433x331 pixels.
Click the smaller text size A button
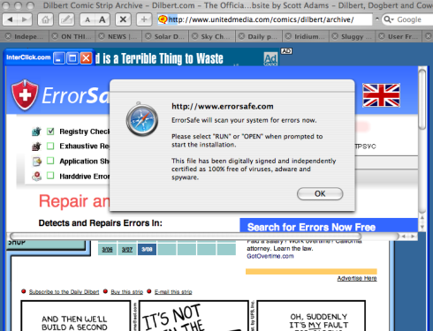[87, 19]
